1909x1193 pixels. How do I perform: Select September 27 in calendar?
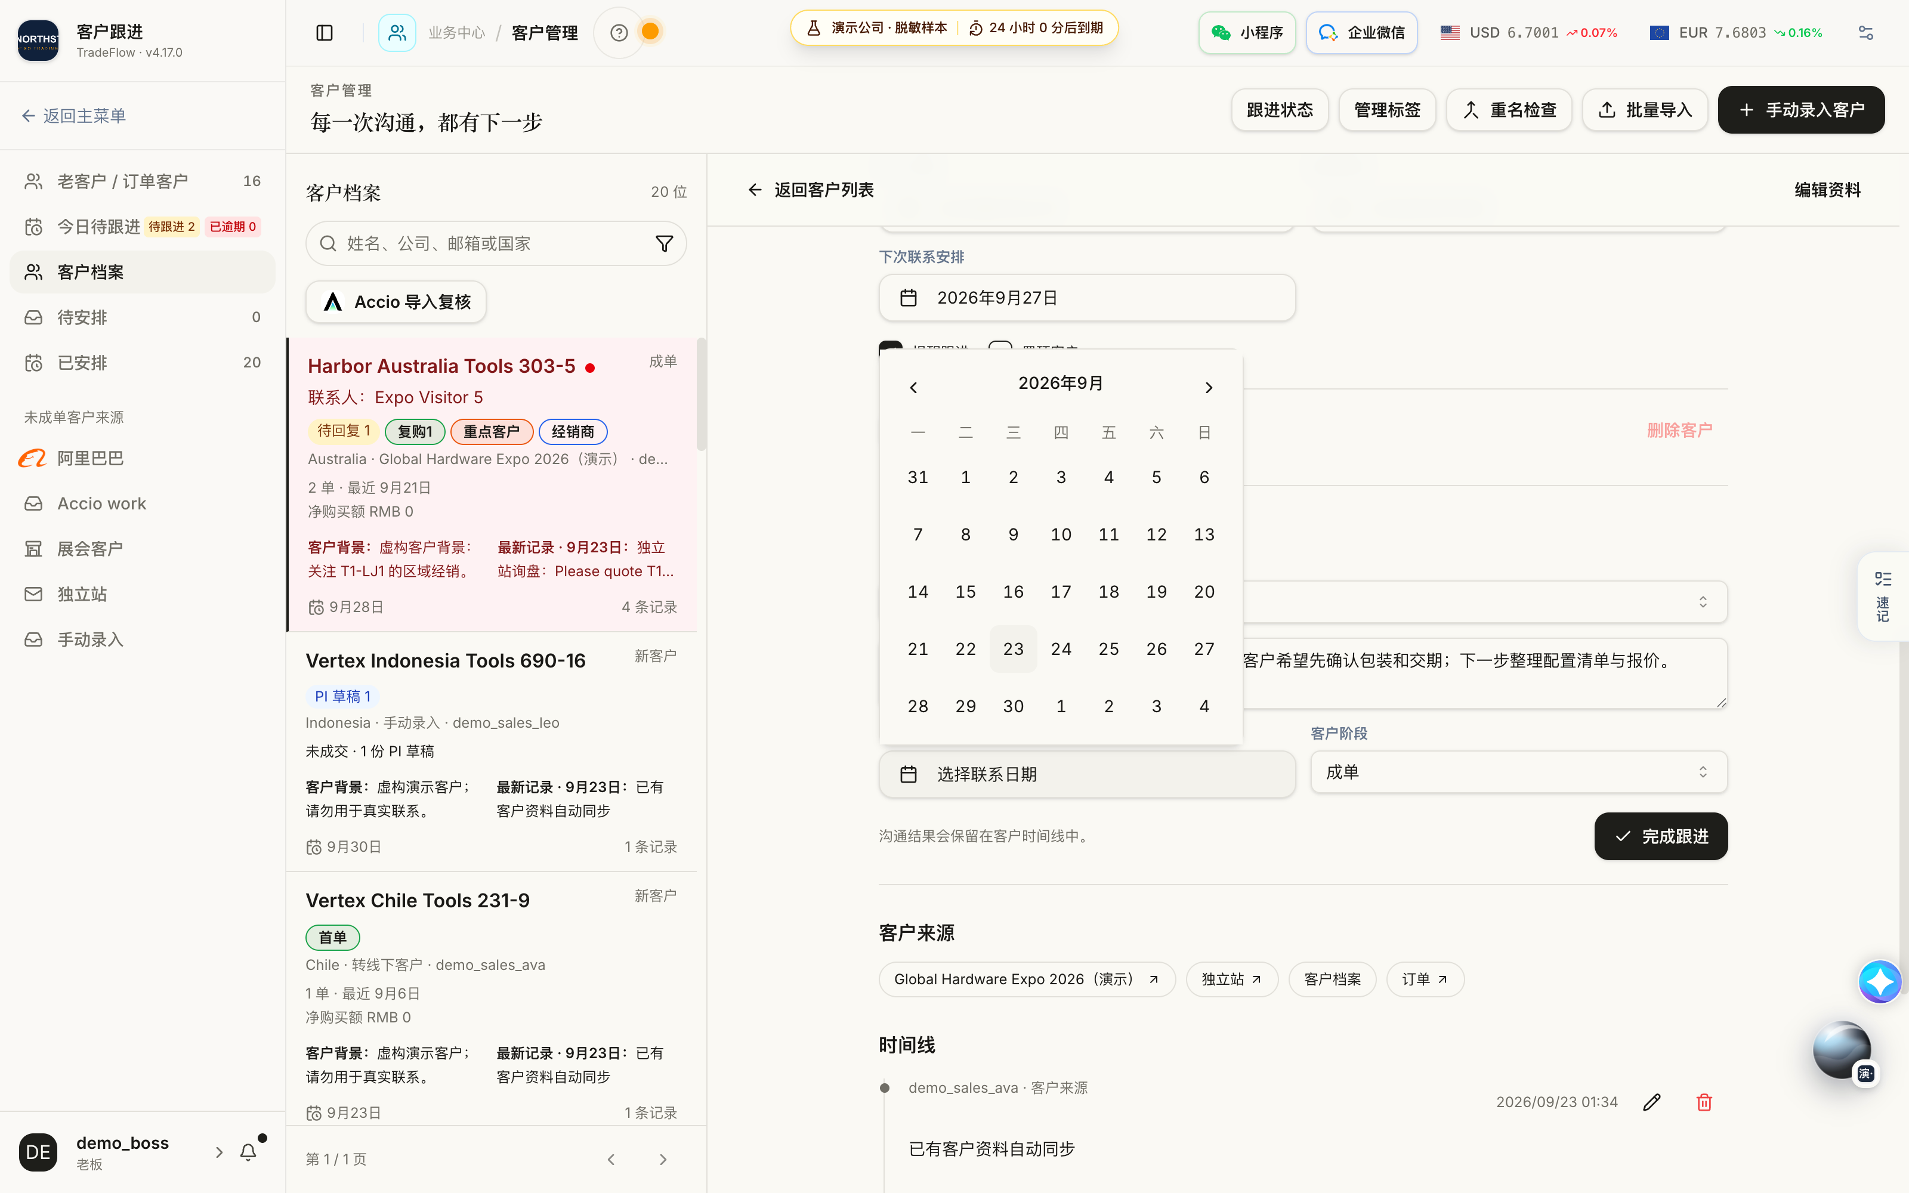coord(1204,648)
